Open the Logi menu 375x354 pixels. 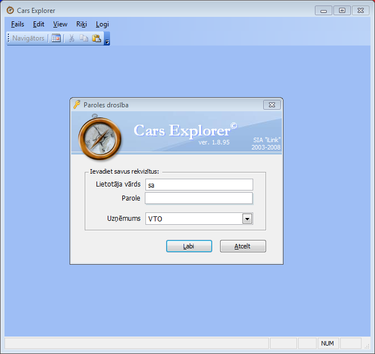(102, 24)
